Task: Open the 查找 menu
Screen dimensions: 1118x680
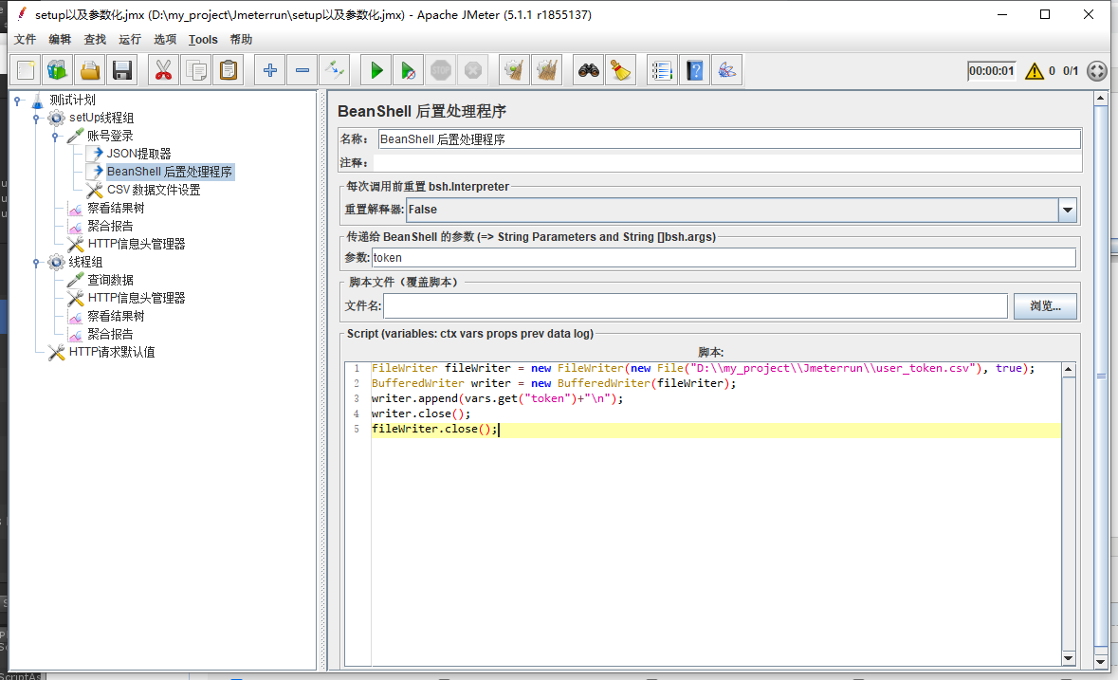Action: (95, 39)
